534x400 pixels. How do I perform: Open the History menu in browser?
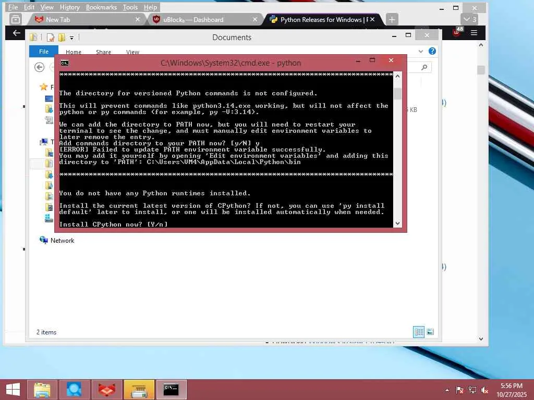click(69, 7)
